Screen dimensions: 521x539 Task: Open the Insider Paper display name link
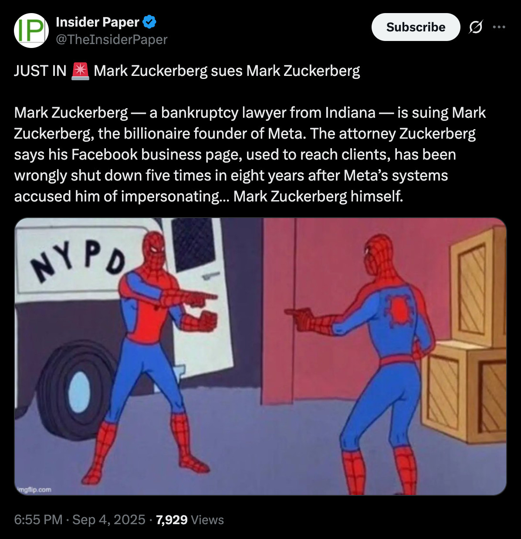[x=98, y=21]
